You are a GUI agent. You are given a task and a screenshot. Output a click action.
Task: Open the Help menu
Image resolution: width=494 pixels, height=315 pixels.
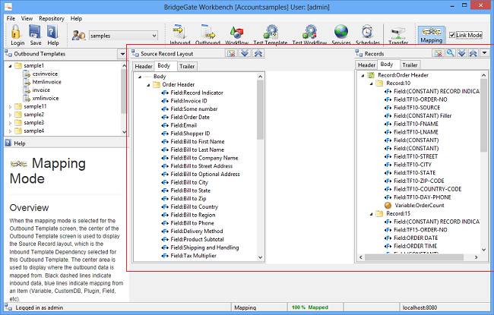(x=76, y=18)
